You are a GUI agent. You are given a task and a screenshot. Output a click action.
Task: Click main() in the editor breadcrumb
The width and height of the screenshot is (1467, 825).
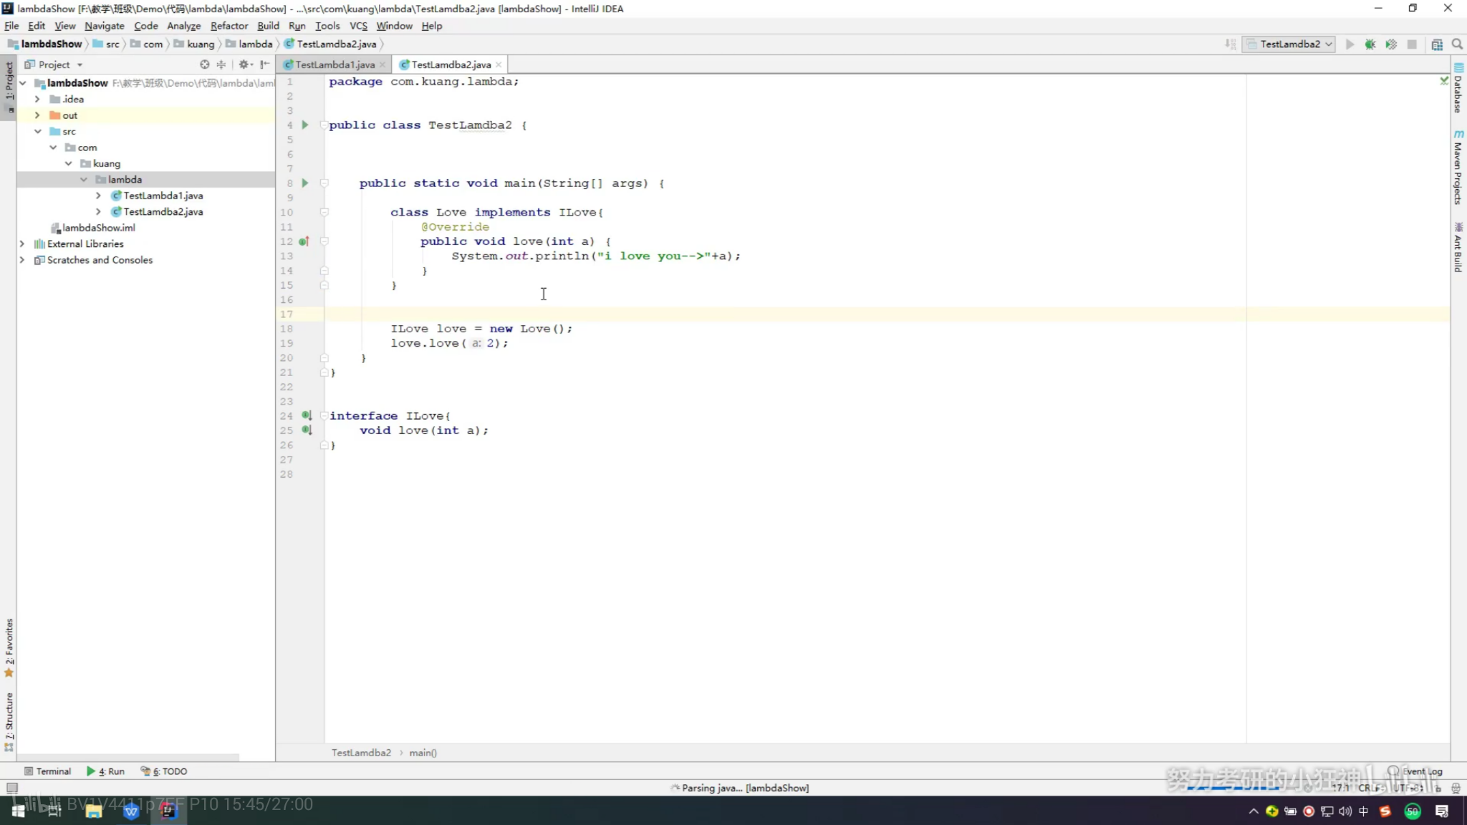pos(423,753)
